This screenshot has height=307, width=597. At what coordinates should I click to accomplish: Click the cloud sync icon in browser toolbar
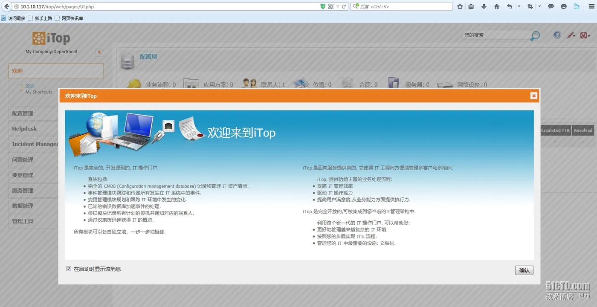click(577, 6)
